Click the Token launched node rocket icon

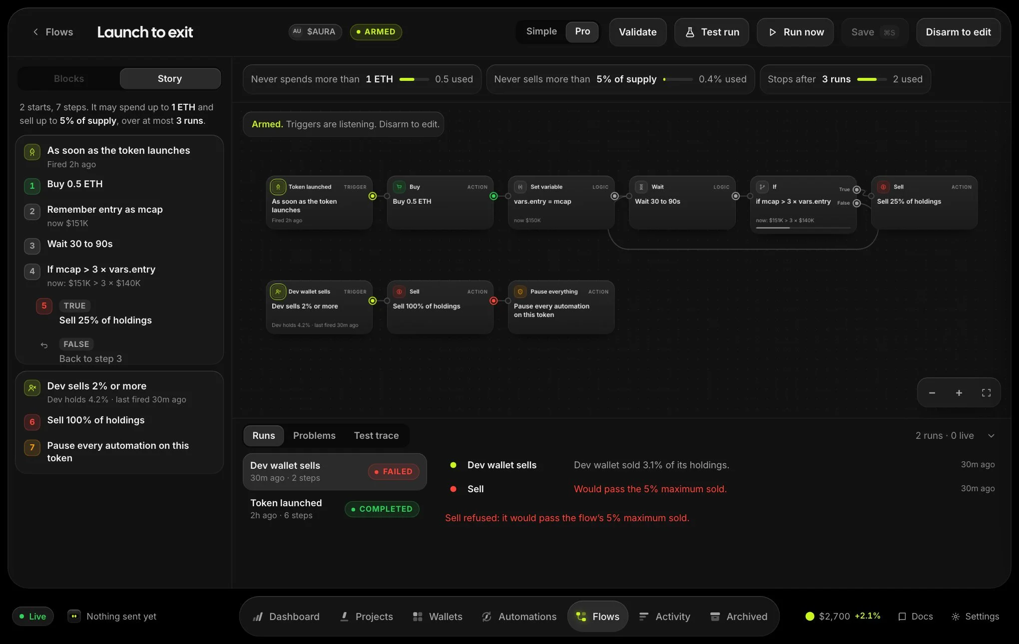click(x=278, y=187)
